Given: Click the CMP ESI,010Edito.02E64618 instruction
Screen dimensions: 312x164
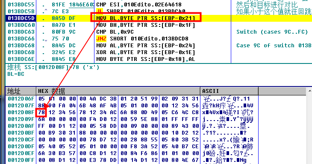Looking at the screenshot, I should [x=139, y=5].
